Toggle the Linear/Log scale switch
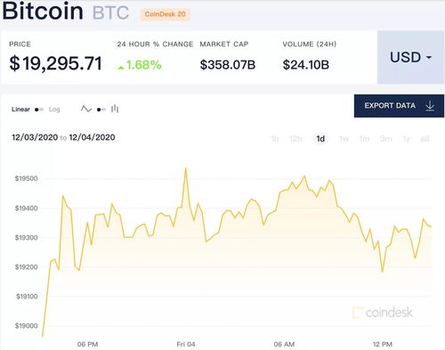 (x=39, y=110)
